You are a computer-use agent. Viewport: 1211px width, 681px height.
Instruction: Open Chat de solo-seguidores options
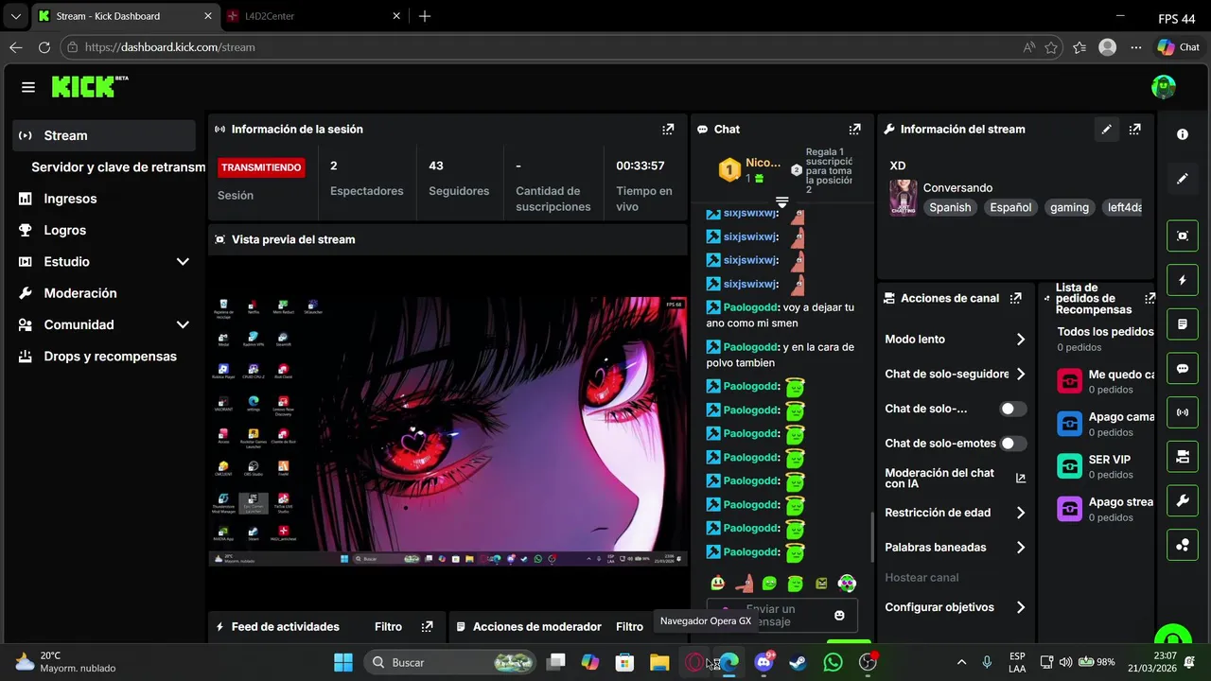tap(956, 375)
